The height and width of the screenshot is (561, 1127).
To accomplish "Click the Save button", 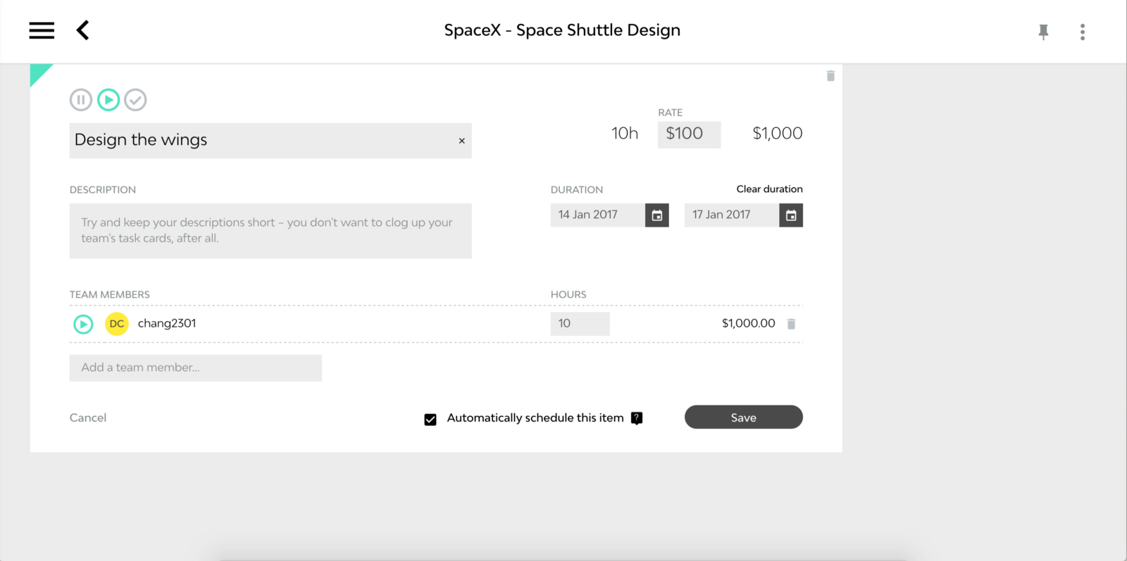I will pos(743,417).
